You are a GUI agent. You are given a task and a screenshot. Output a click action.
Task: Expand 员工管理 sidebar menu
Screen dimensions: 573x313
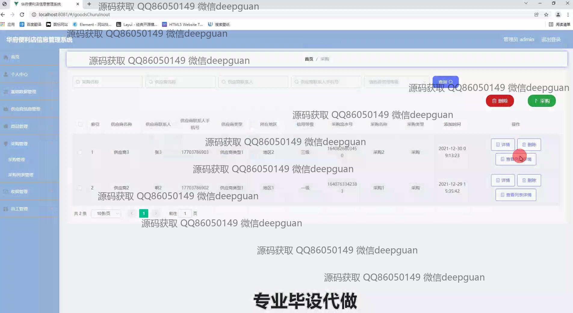pos(29,209)
